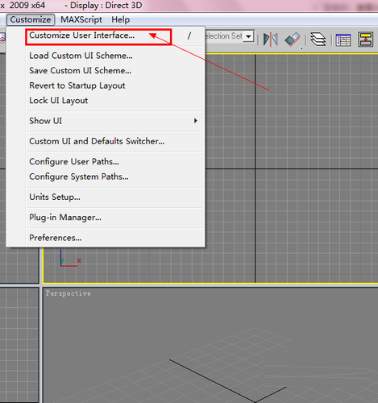Click the Mirror tool icon
Viewport: 378px width, 403px height.
[x=270, y=39]
